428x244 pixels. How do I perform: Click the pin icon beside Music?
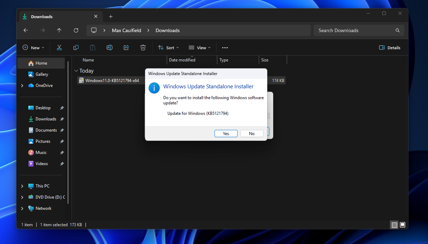[62, 153]
